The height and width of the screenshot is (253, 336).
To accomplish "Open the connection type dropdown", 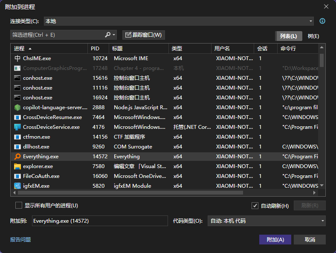I will click(x=311, y=21).
